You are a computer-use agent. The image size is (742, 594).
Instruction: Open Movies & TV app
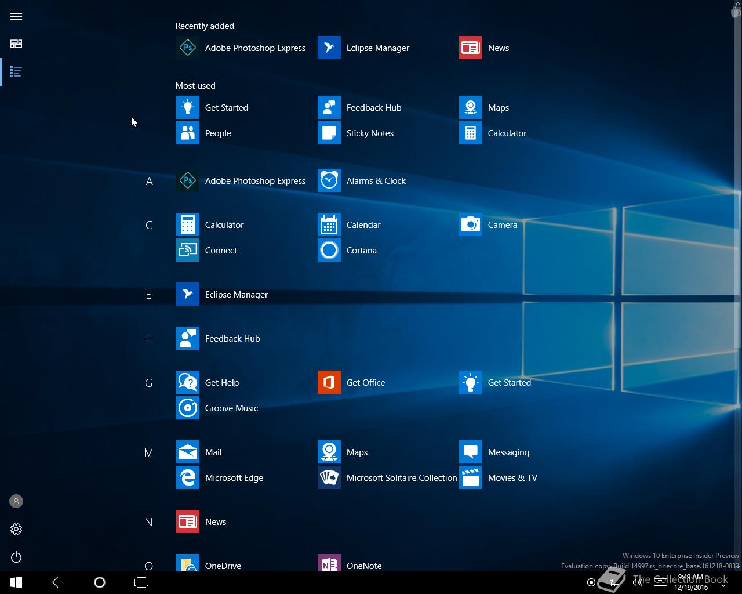coord(499,477)
